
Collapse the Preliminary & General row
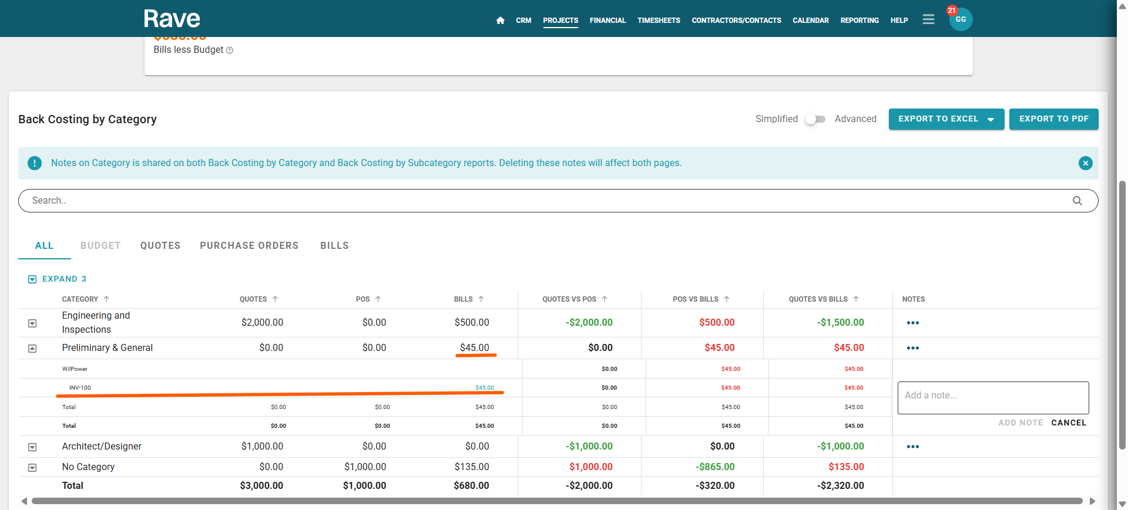pos(32,348)
